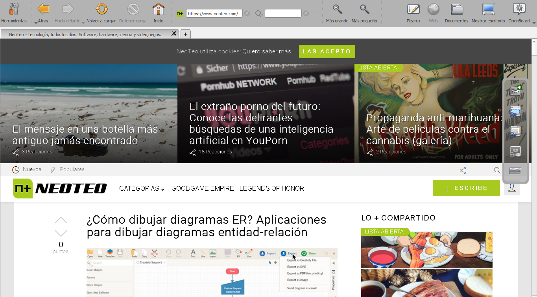Downvote the ER diagrams article
Image resolution: width=537 pixels, height=297 pixels.
click(61, 233)
